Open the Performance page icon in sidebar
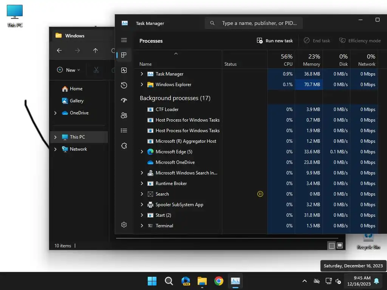The image size is (387, 290). coord(124,70)
